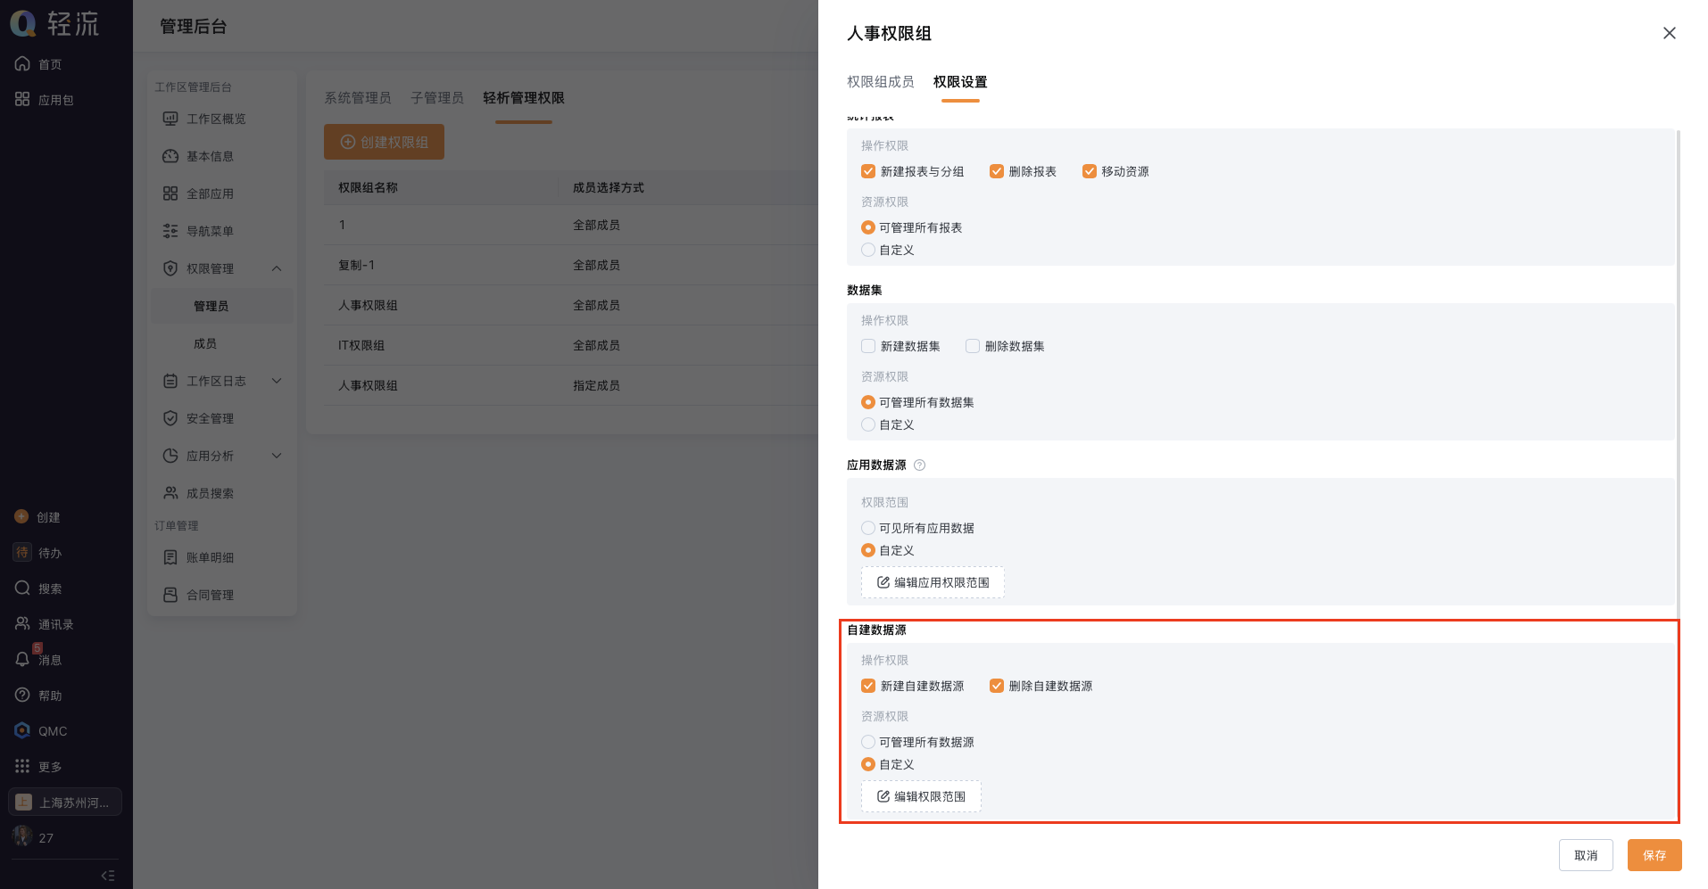Expand 应用分析 chevron

tap(277, 456)
